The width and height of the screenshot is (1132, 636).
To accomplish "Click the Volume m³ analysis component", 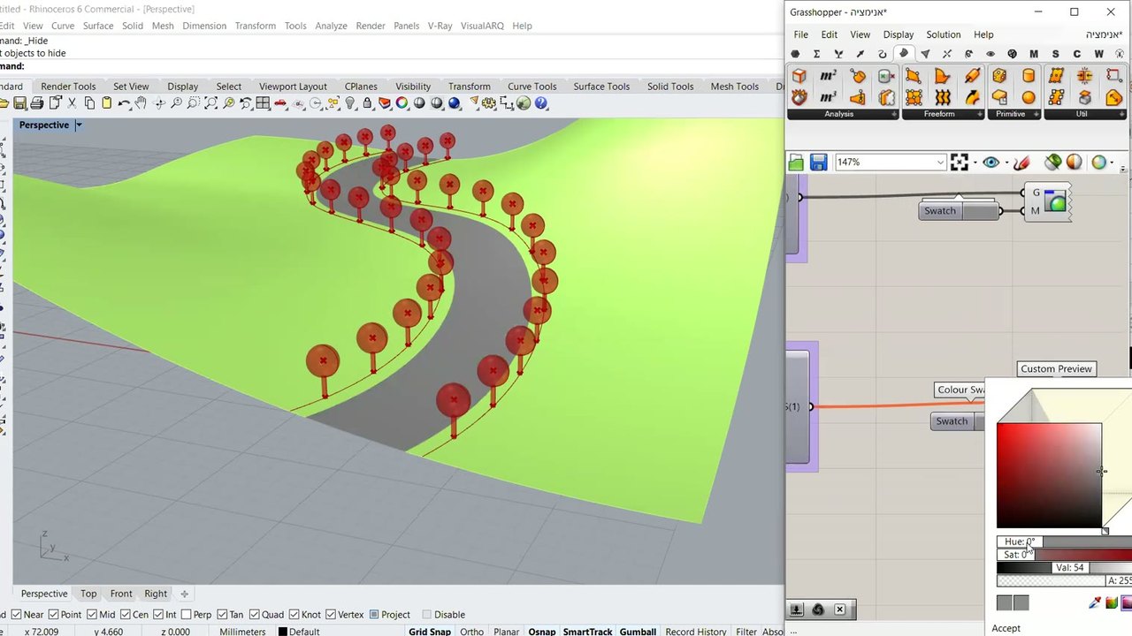I will coord(828,97).
